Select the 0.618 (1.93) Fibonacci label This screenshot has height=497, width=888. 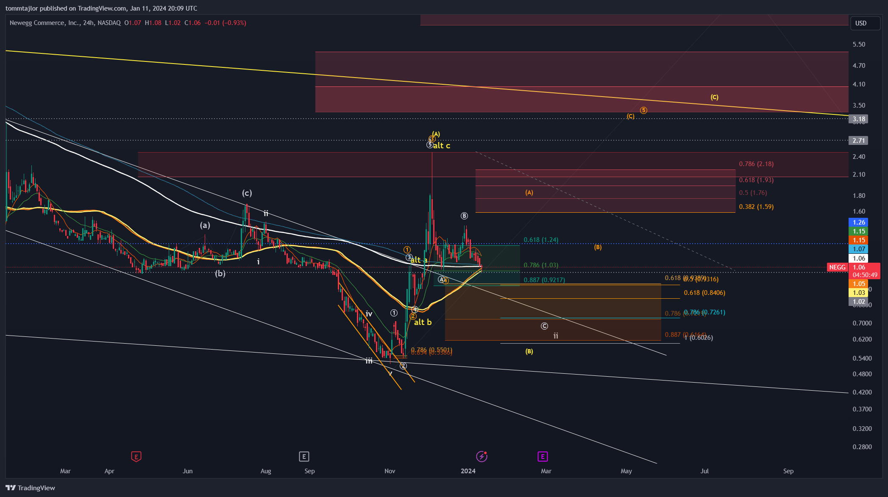756,180
